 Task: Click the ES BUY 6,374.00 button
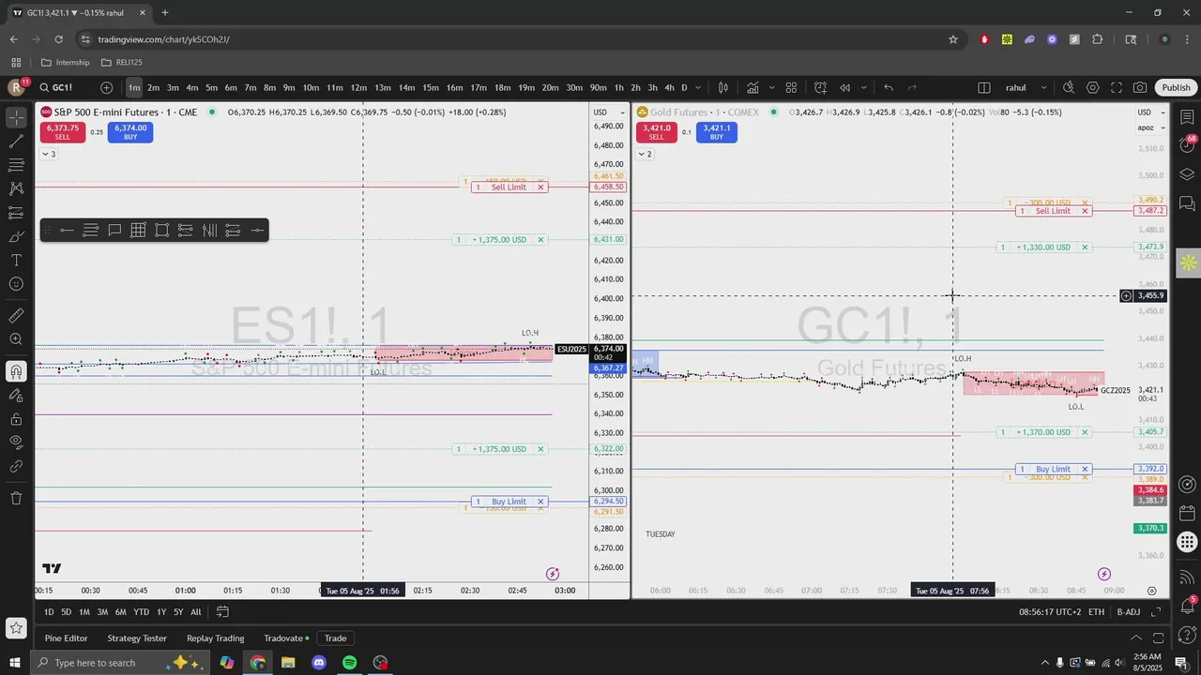coord(130,132)
